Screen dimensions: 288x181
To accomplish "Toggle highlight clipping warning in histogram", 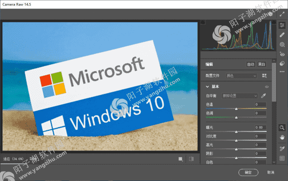I will [x=274, y=22].
